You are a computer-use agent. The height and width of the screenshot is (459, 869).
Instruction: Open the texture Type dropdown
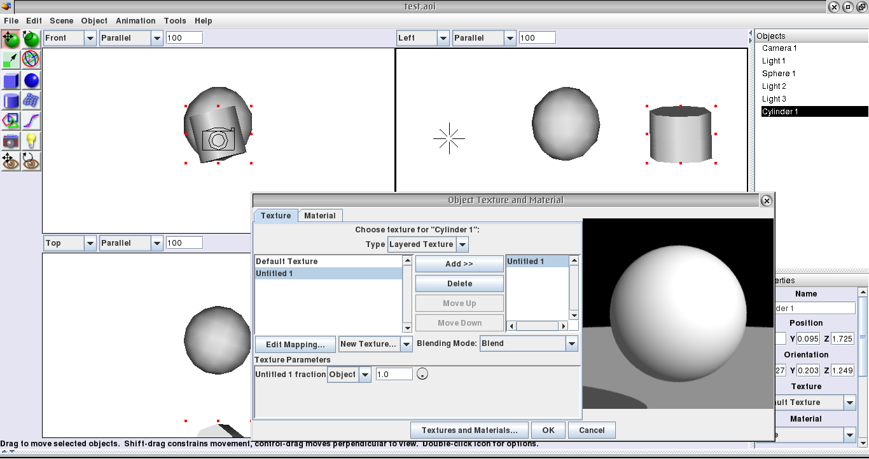coord(428,244)
